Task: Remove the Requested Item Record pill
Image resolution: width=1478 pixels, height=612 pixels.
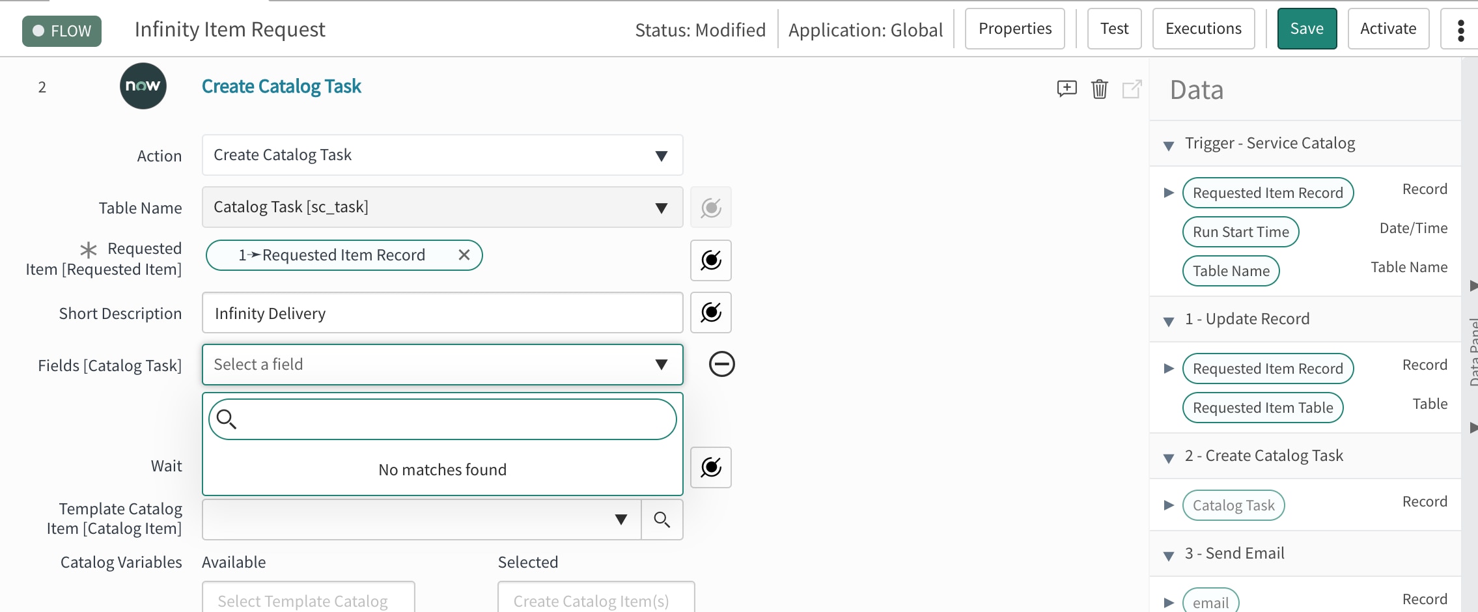Action: pyautogui.click(x=464, y=255)
